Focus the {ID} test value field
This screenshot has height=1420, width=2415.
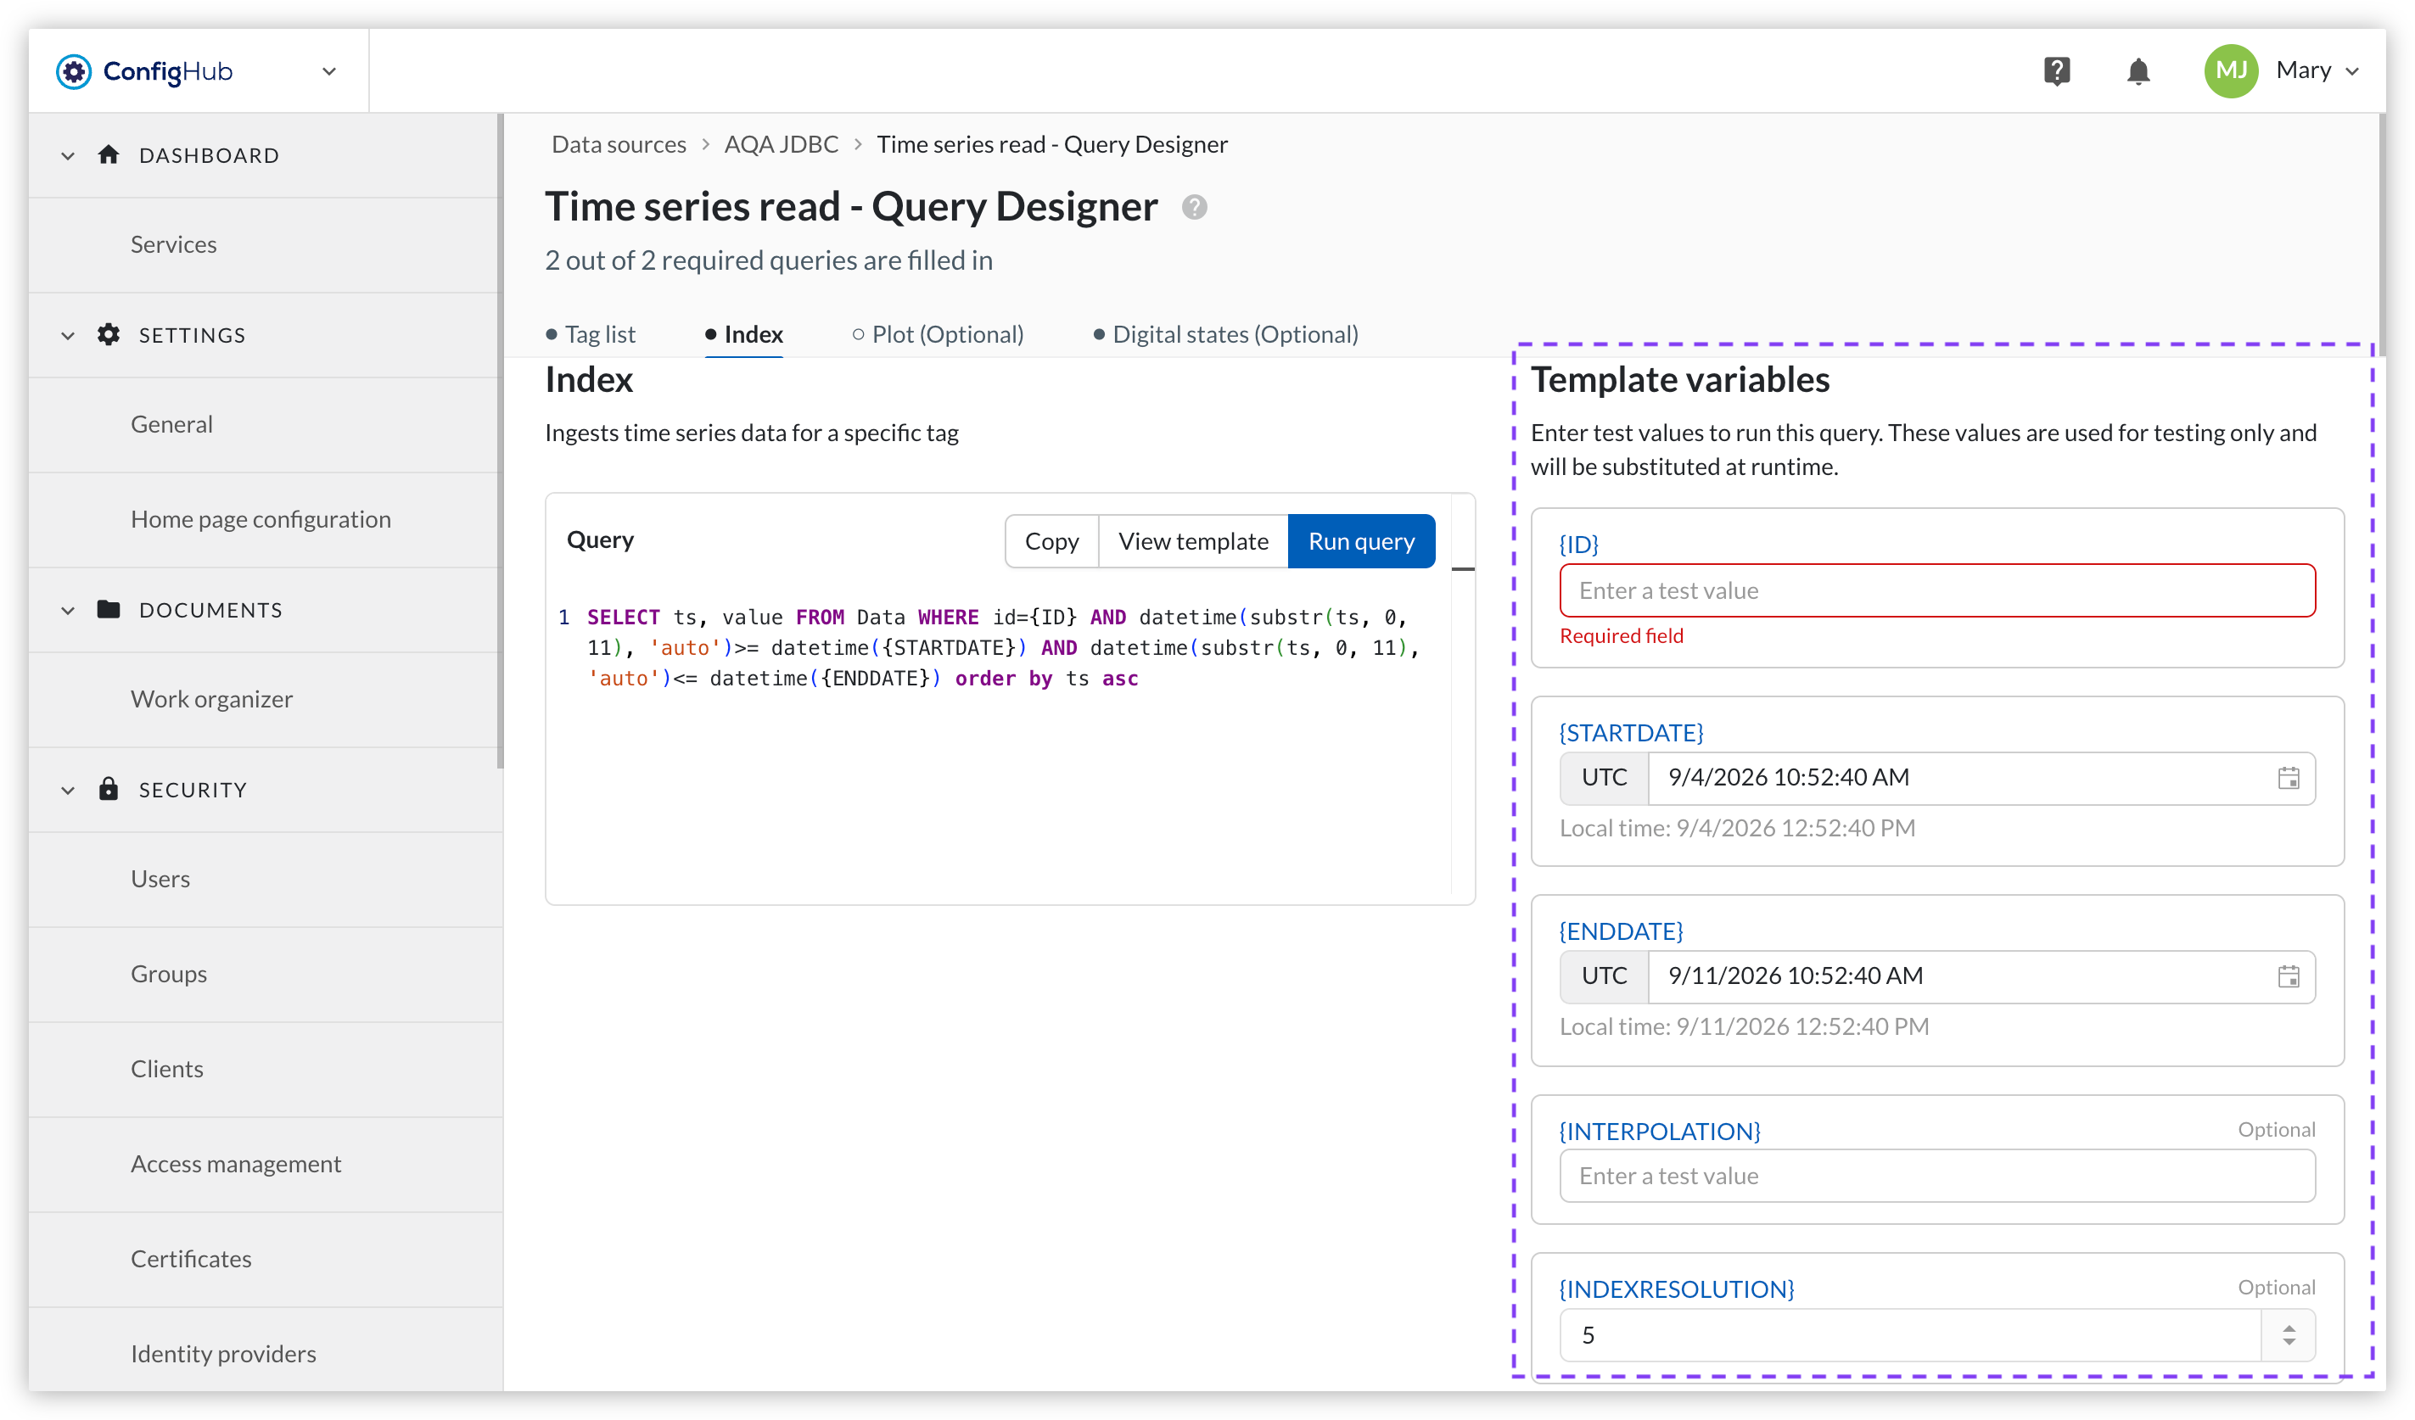[1936, 590]
